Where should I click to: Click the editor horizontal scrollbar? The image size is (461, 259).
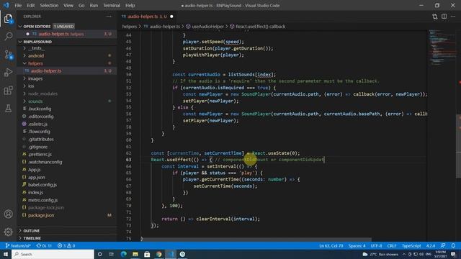tap(256, 240)
